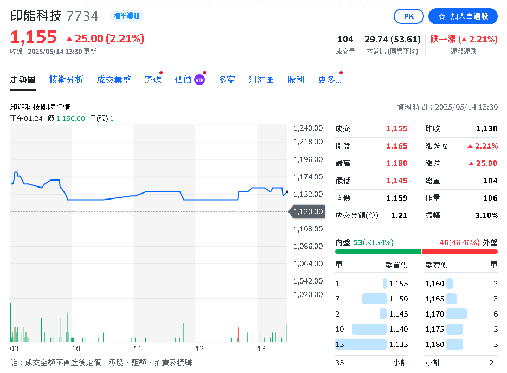This screenshot has width=507, height=373.
Task: Click the 均價 1,159 value
Action: pos(397,198)
